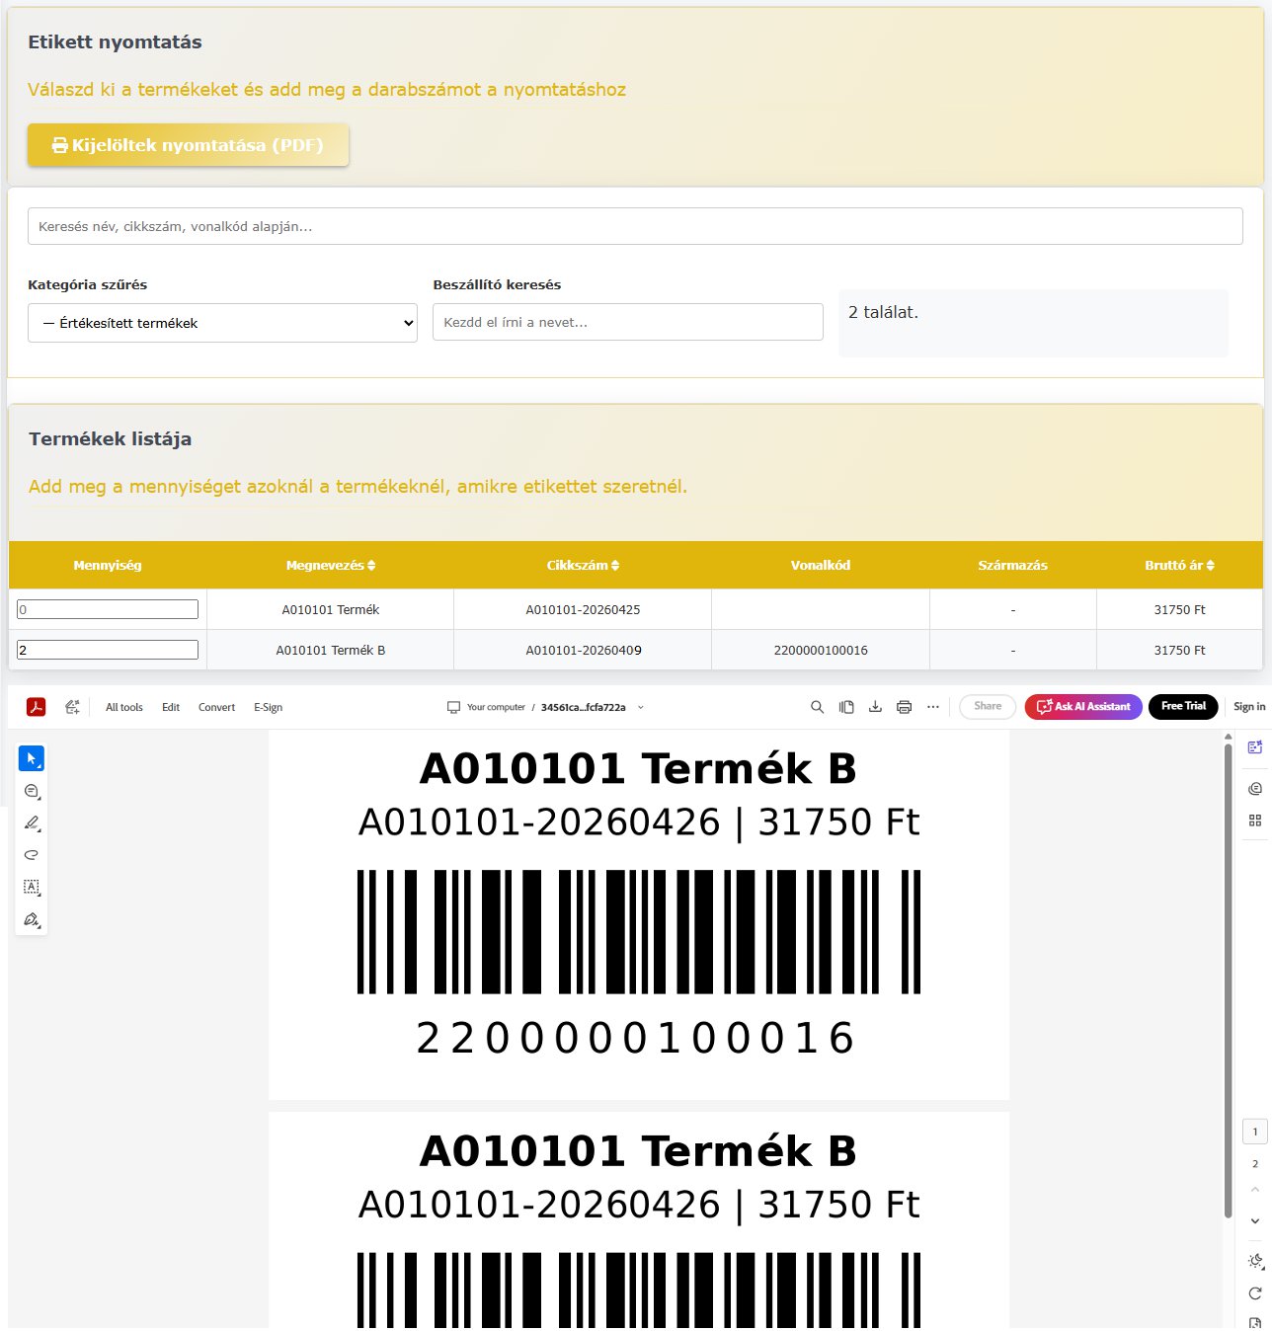Screen dimensions: 1272x1331
Task: Open the All tools menu
Action: click(x=124, y=707)
